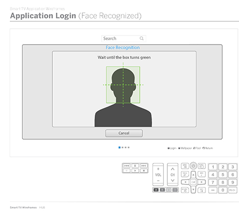The height and width of the screenshot is (219, 239).
Task: Click the stop button on remote
Action: click(144, 171)
